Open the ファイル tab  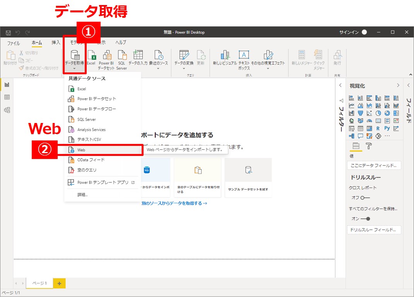point(14,43)
